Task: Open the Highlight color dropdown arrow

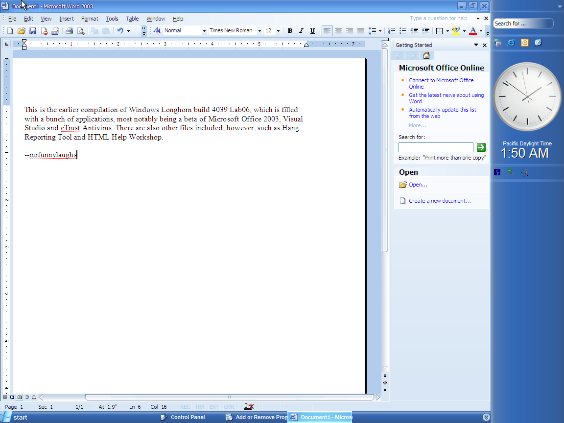Action: [464, 31]
